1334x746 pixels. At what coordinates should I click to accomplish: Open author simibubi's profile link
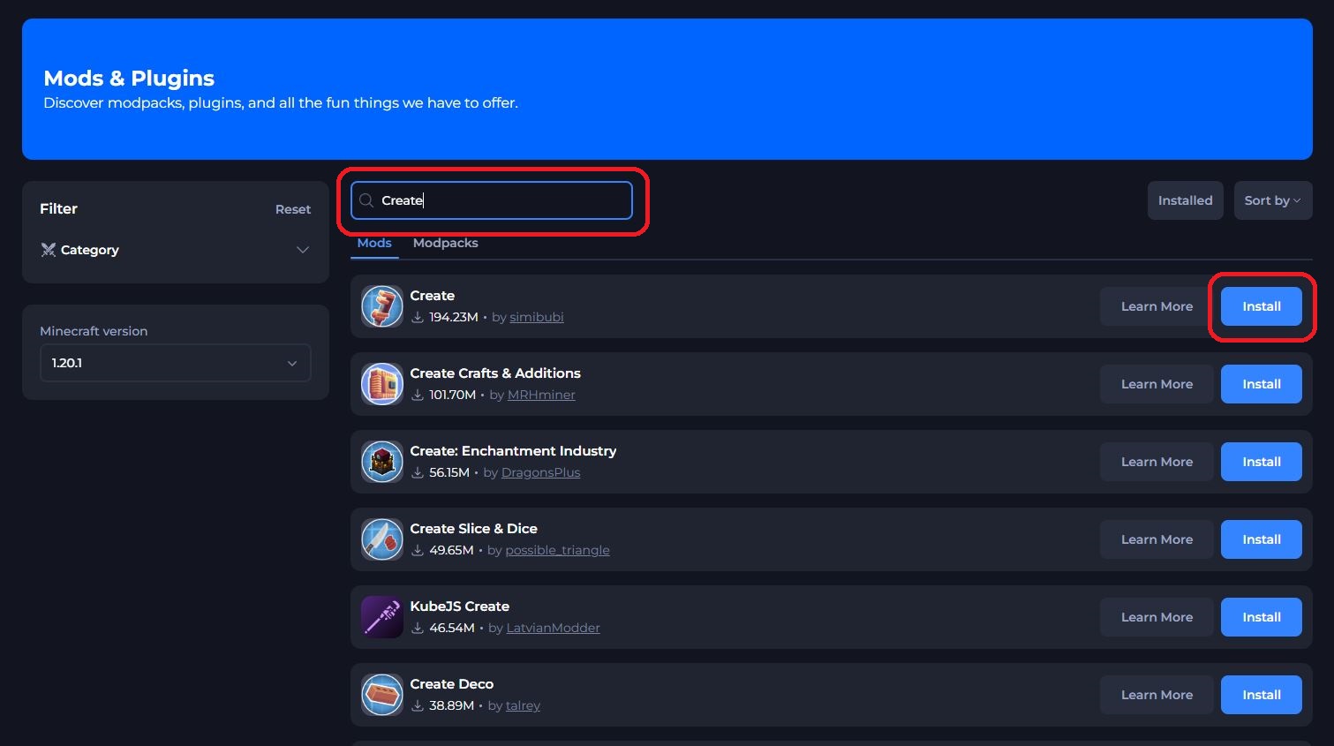click(x=537, y=317)
